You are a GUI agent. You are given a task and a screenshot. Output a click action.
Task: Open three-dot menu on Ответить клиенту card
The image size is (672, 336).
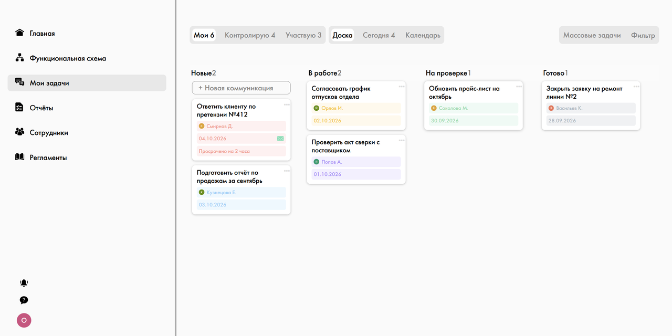click(x=287, y=104)
